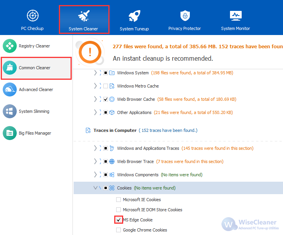This screenshot has height=235, width=283.
Task: Toggle the Web Browser Trace checkbox
Action: (106, 161)
